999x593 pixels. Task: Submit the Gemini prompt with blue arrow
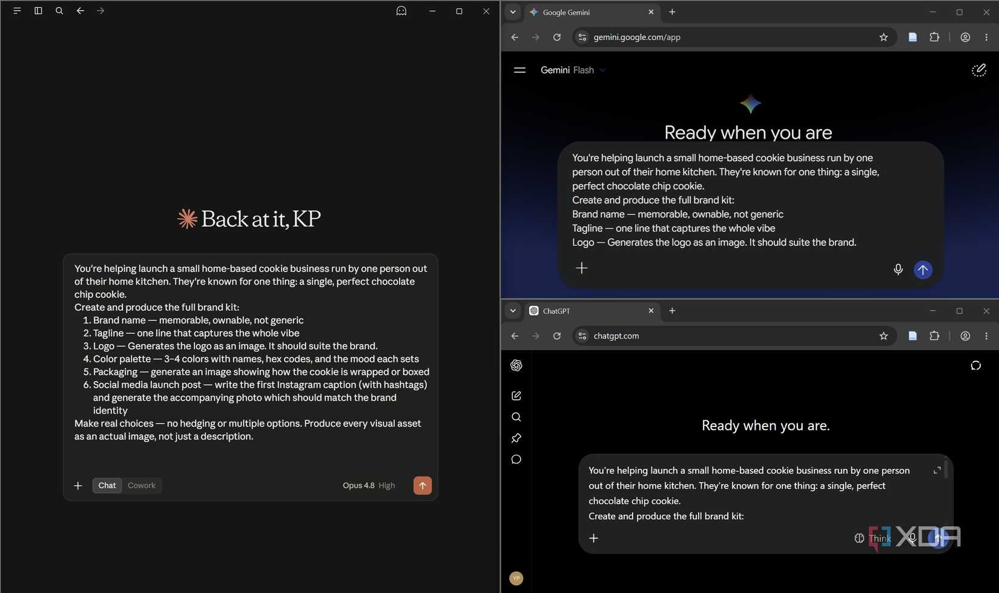pyautogui.click(x=923, y=270)
